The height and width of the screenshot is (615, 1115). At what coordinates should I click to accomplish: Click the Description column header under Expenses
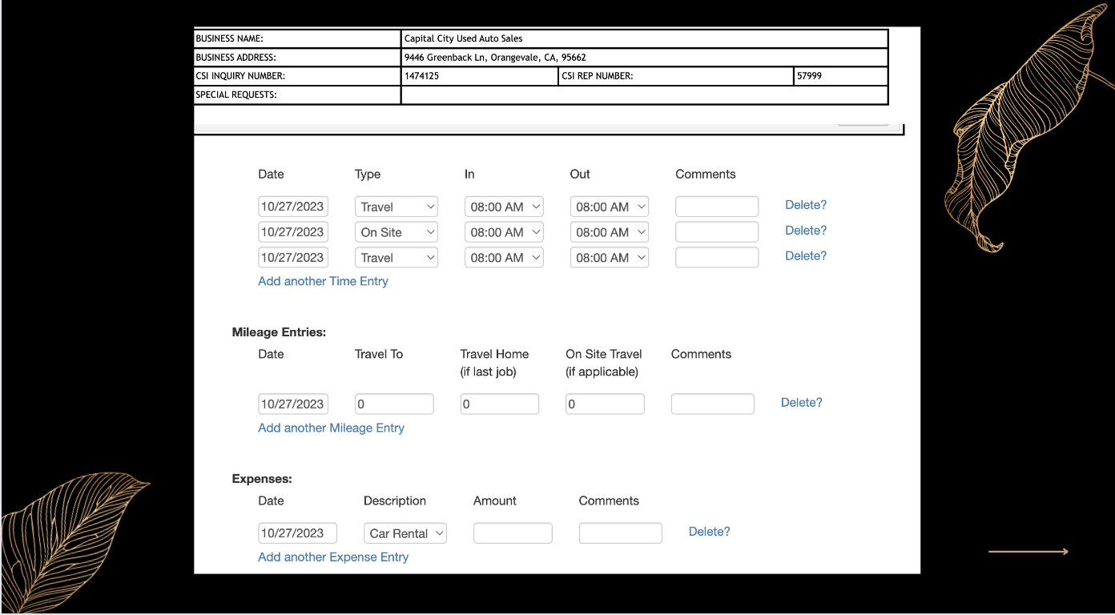pyautogui.click(x=395, y=500)
